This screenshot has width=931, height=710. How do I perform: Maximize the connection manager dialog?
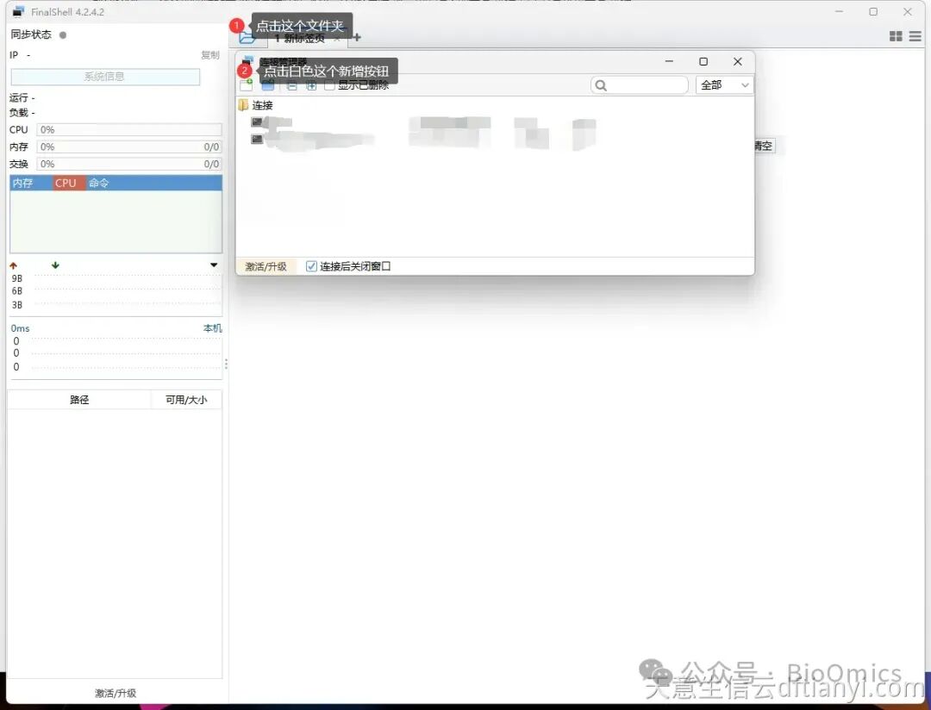(x=703, y=62)
